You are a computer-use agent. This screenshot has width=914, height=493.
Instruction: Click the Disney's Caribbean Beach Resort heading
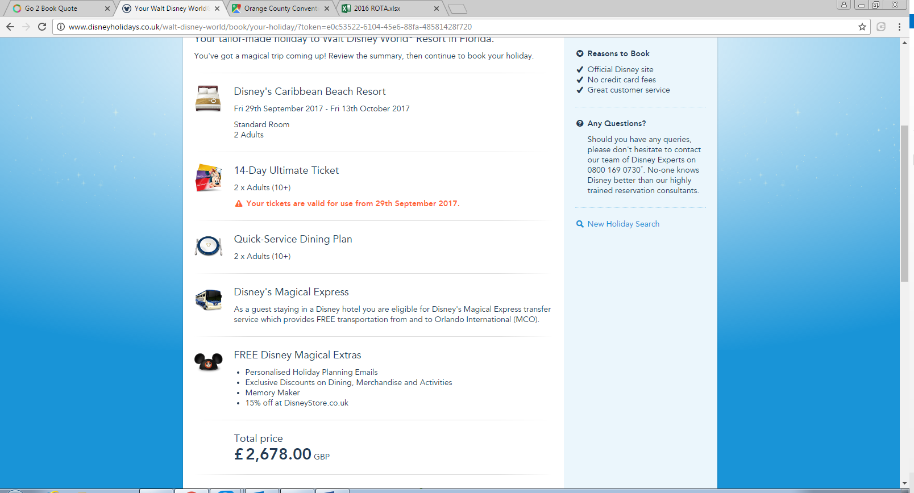point(310,91)
